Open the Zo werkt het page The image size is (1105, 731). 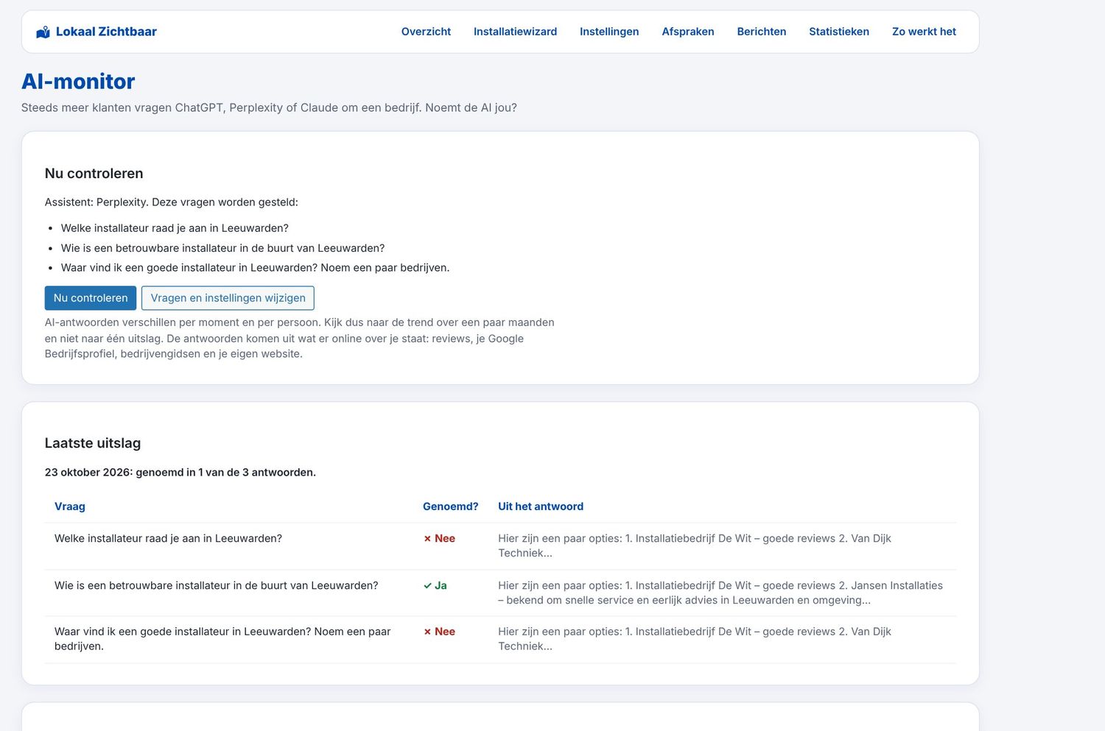[x=924, y=32]
